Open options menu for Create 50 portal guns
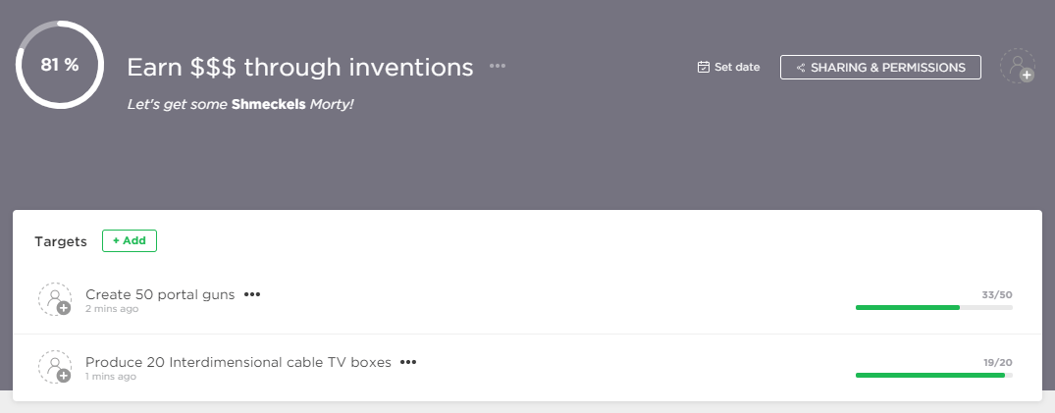1055x413 pixels. (x=252, y=294)
